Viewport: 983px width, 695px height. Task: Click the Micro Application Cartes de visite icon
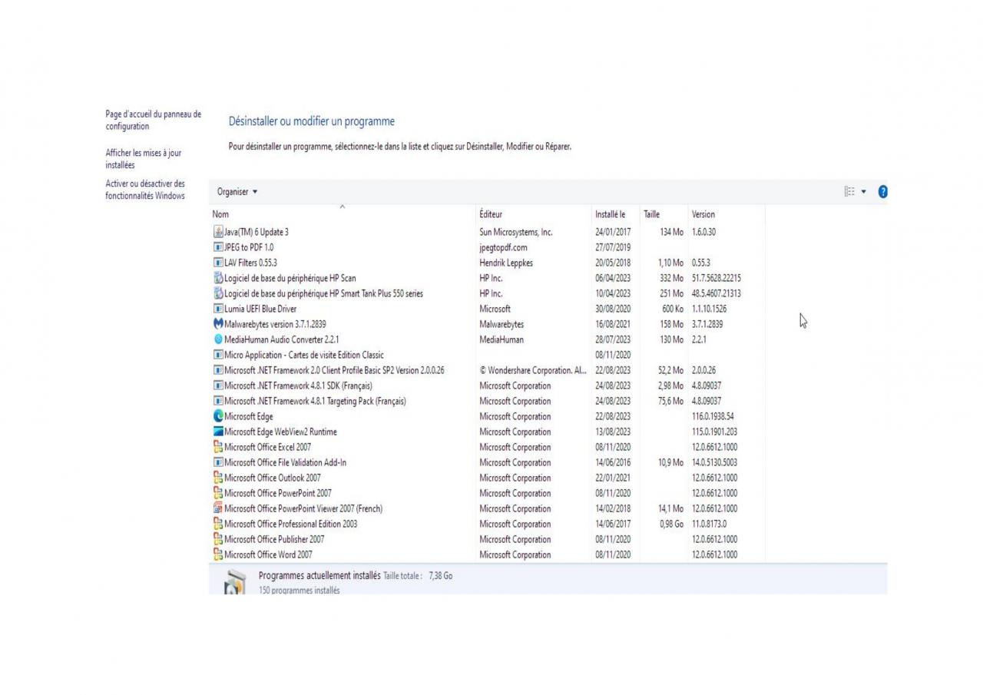point(218,355)
